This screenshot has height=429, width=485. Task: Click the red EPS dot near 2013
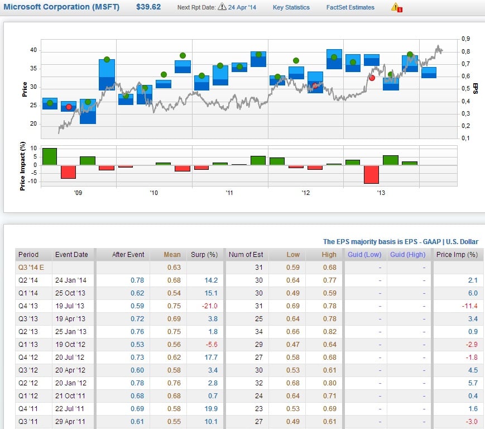point(372,78)
